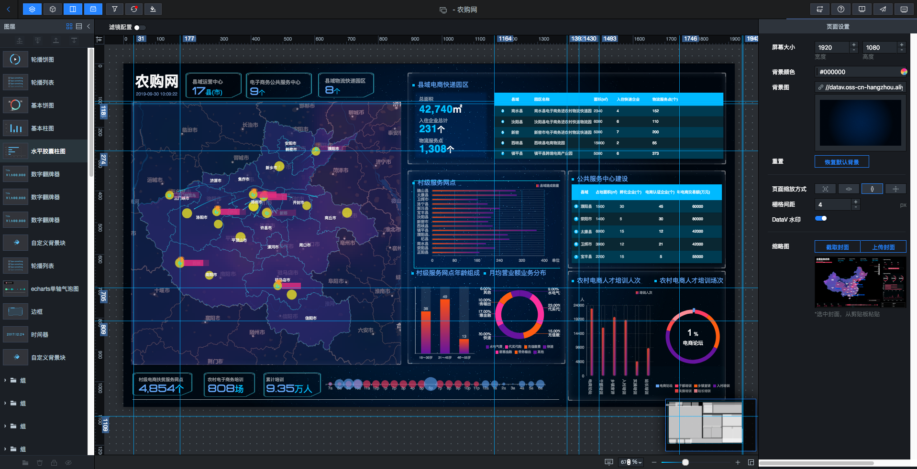Image resolution: width=917 pixels, height=469 pixels.
Task: Zoom in with the plus icon
Action: pyautogui.click(x=738, y=462)
